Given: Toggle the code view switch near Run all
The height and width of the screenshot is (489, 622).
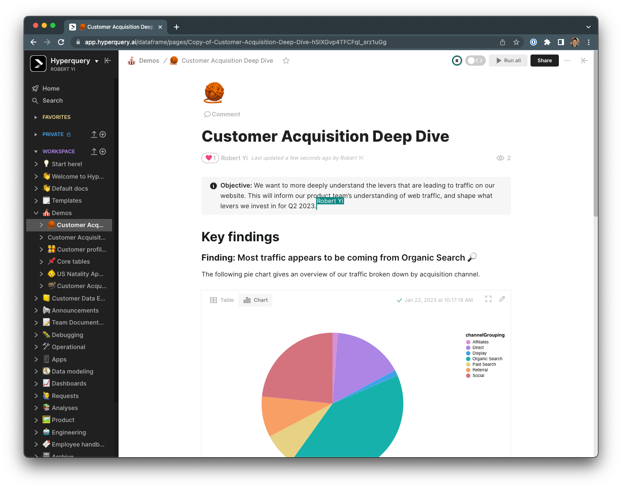Looking at the screenshot, I should tap(475, 60).
